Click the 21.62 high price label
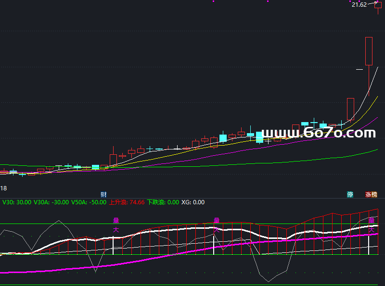 (359, 5)
